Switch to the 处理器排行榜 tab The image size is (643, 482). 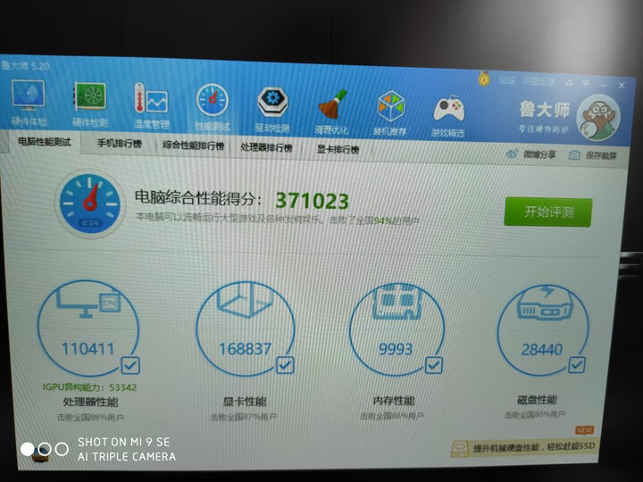pos(266,147)
